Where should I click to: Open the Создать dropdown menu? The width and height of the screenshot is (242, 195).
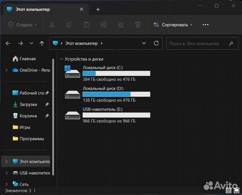pyautogui.click(x=22, y=25)
